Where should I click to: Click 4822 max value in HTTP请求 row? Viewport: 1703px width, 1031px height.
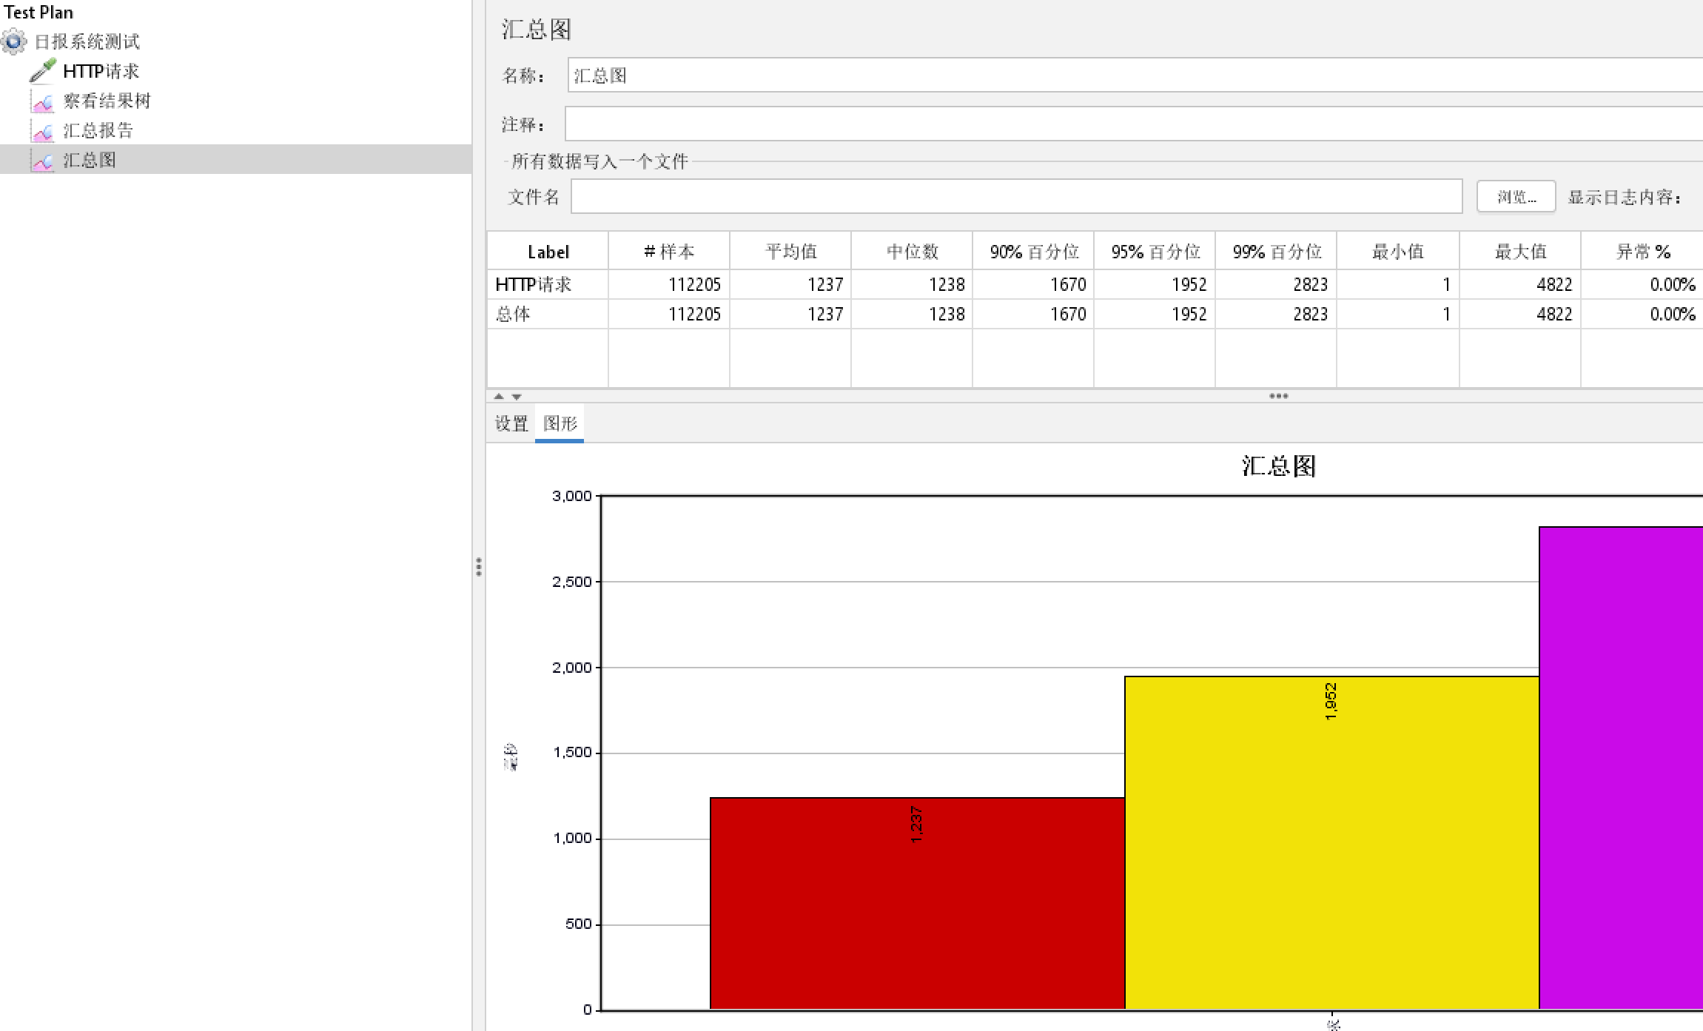click(x=1554, y=284)
